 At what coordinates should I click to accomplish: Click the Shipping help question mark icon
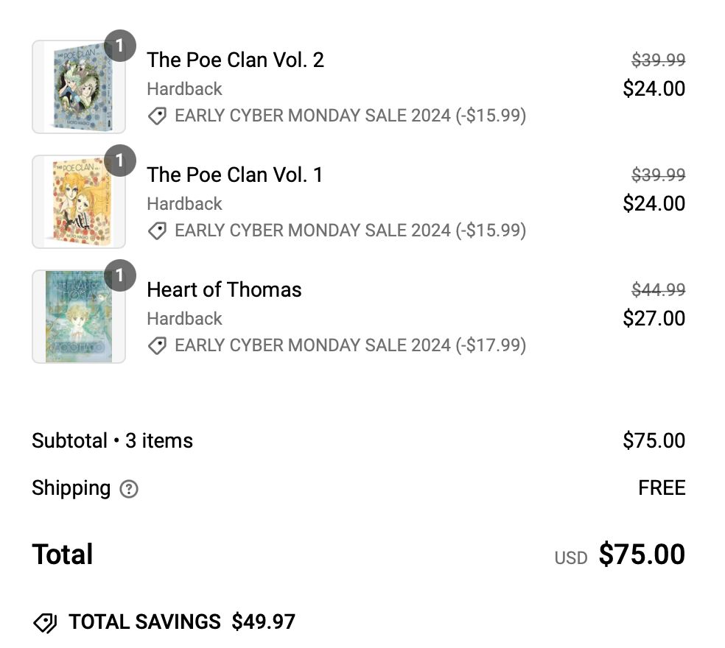(x=129, y=489)
